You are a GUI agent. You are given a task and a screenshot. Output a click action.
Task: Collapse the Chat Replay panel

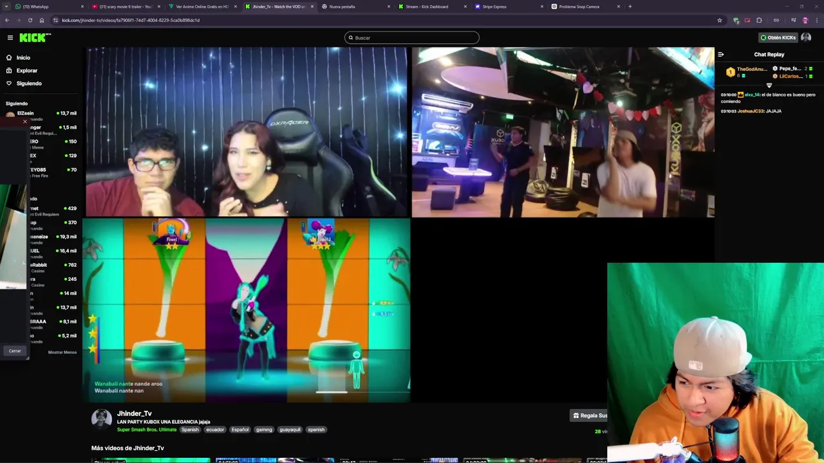click(x=721, y=55)
